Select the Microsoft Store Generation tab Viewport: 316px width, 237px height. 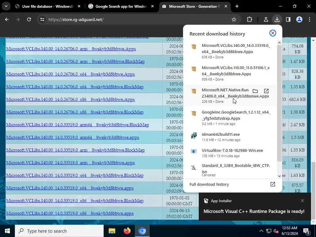(195, 6)
